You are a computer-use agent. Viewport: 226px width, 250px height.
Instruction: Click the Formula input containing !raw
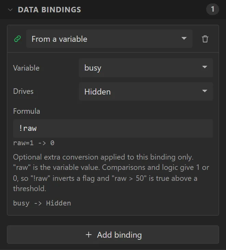click(x=113, y=128)
